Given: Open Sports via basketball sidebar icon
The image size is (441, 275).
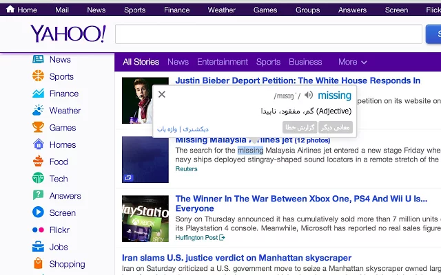Looking at the screenshot, I should click(x=38, y=76).
